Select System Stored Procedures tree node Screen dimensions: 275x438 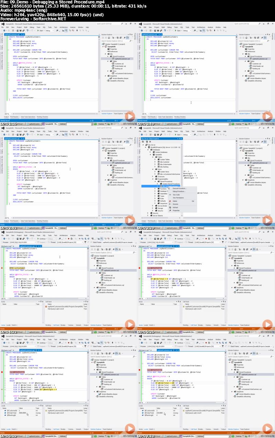171,184
